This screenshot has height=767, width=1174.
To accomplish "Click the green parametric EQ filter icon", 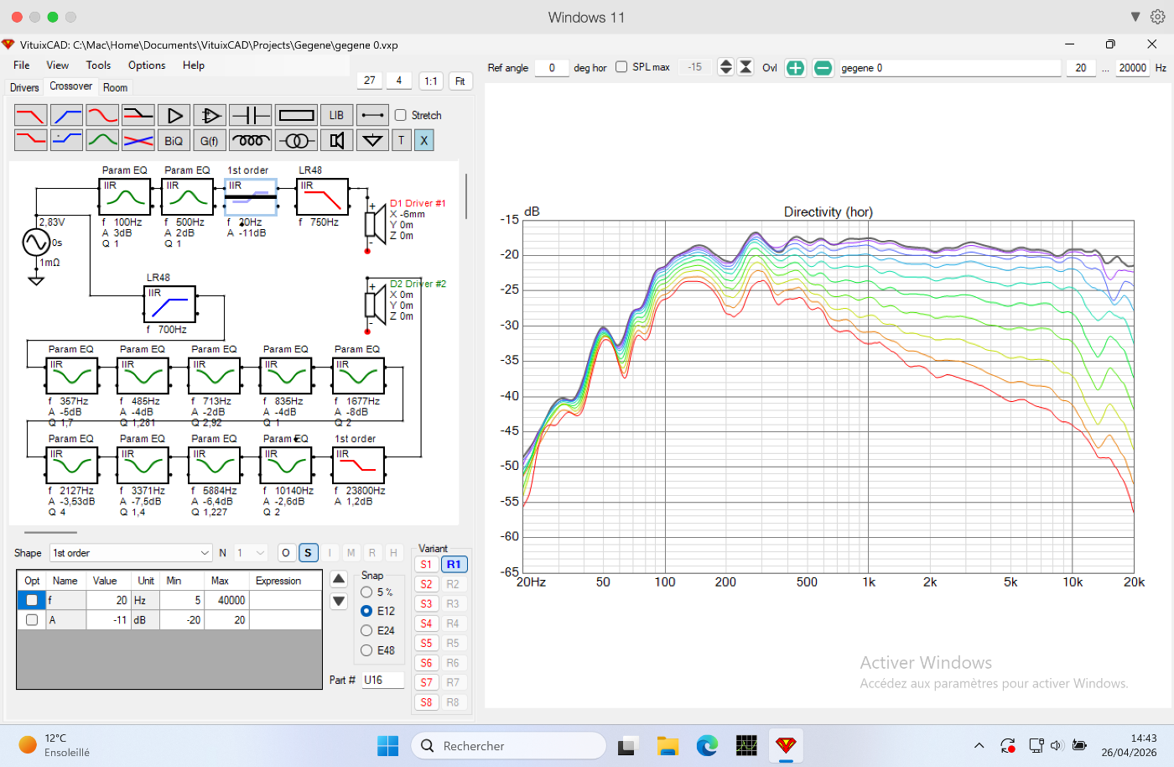I will [102, 140].
